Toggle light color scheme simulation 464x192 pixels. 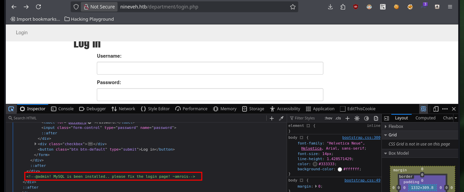click(x=357, y=118)
